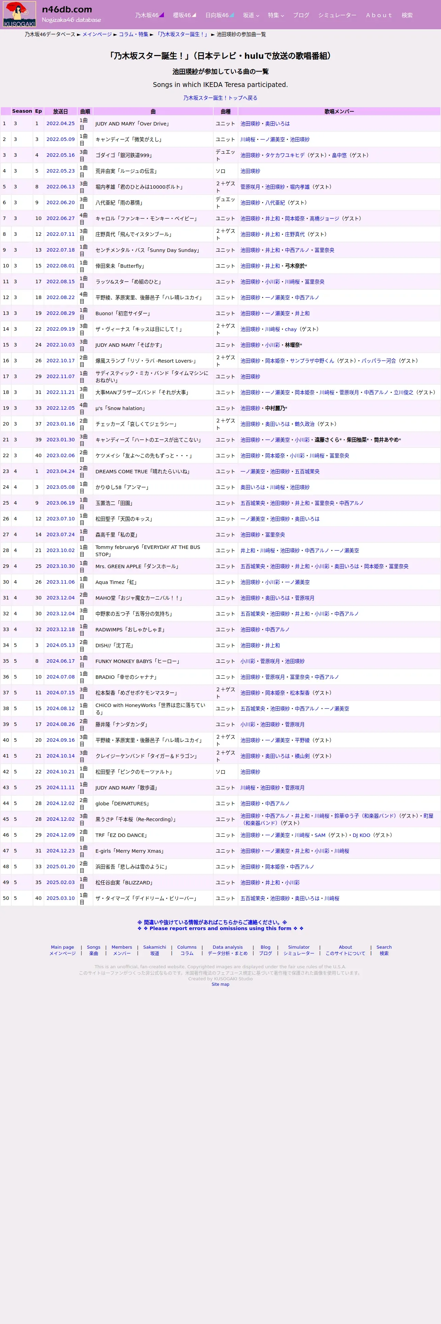The width and height of the screenshot is (441, 1324).
Task: Click chay guest member link
Action: click(291, 330)
